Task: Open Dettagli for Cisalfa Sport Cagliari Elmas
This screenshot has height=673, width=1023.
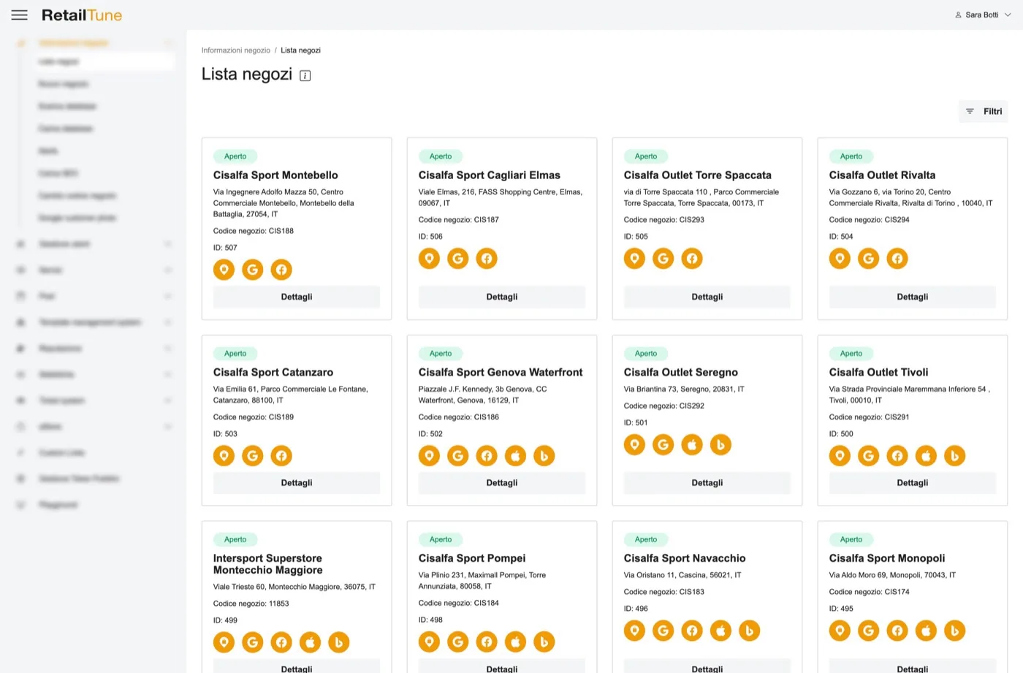Action: 502,297
